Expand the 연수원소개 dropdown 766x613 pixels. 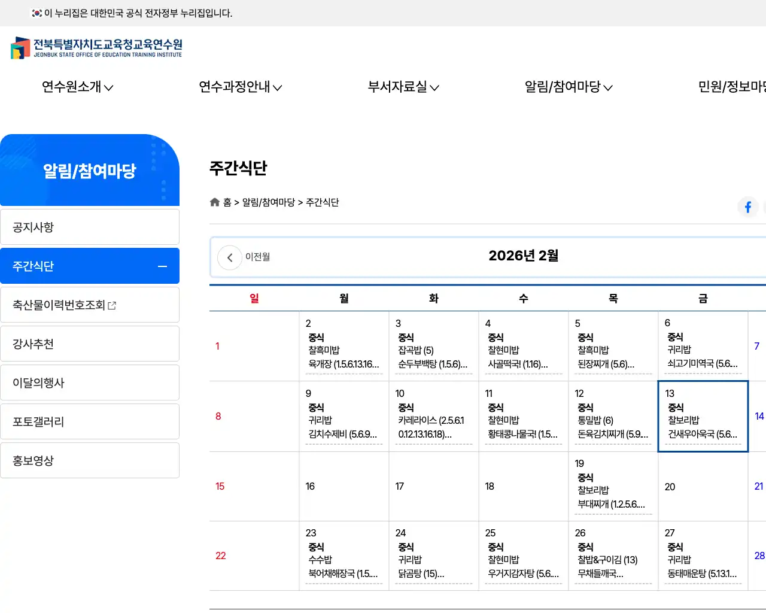[77, 87]
